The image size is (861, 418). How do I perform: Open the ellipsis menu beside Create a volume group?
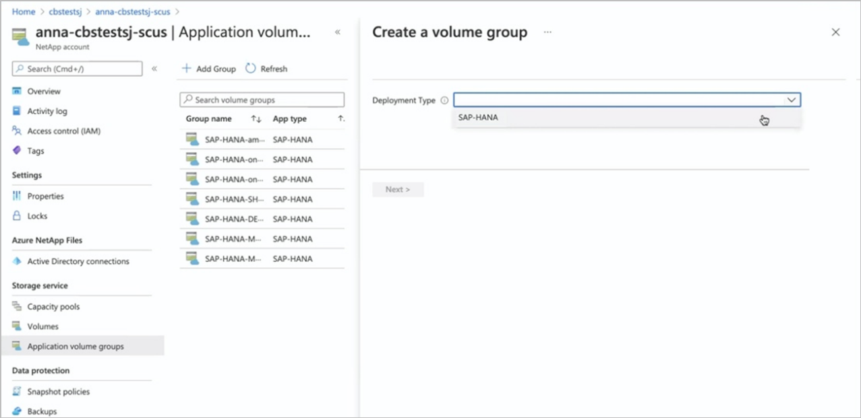pyautogui.click(x=547, y=32)
